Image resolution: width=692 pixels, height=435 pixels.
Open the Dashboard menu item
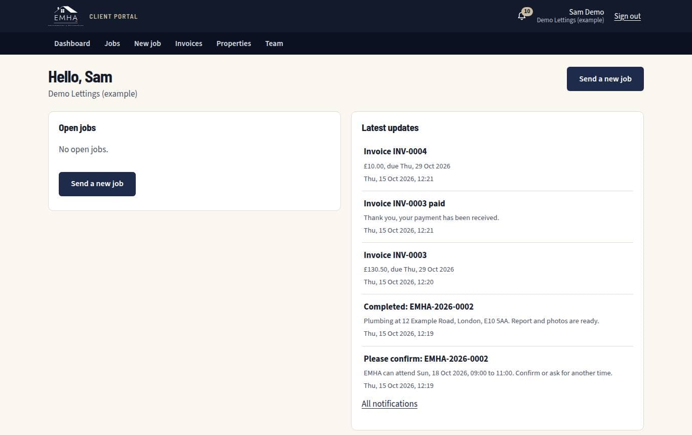pyautogui.click(x=72, y=43)
